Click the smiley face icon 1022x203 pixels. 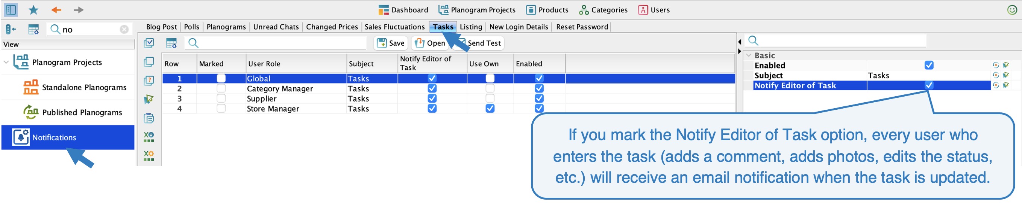point(1012,10)
